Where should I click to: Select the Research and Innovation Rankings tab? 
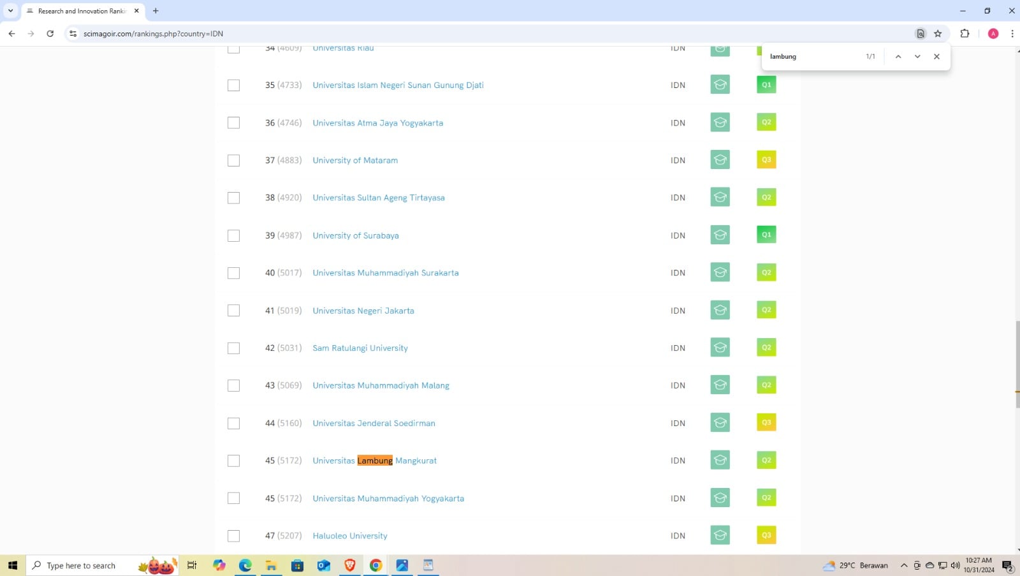click(x=83, y=11)
